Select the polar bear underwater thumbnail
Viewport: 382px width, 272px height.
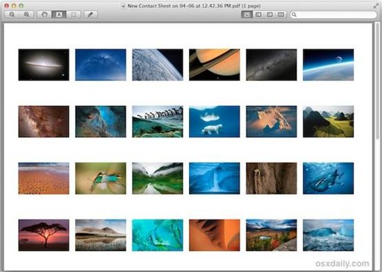click(x=215, y=121)
